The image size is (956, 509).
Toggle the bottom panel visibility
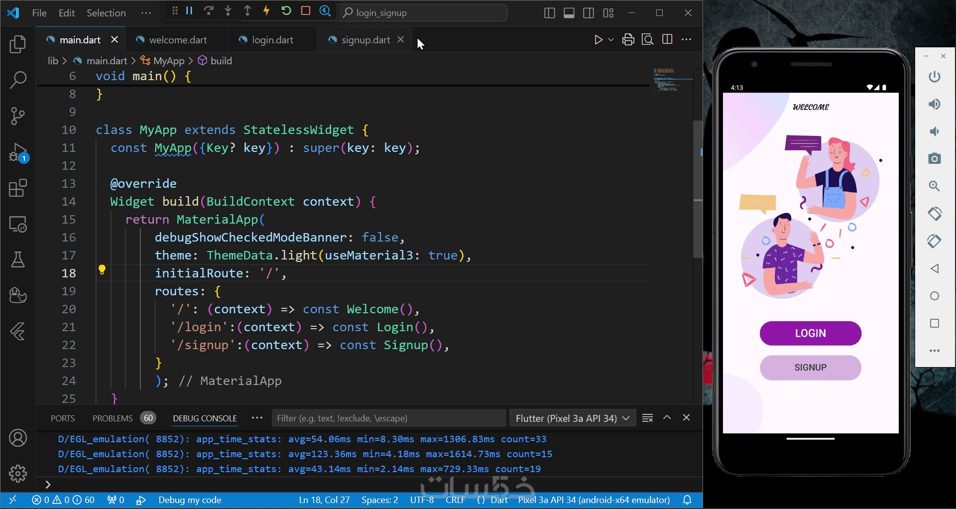click(x=569, y=13)
